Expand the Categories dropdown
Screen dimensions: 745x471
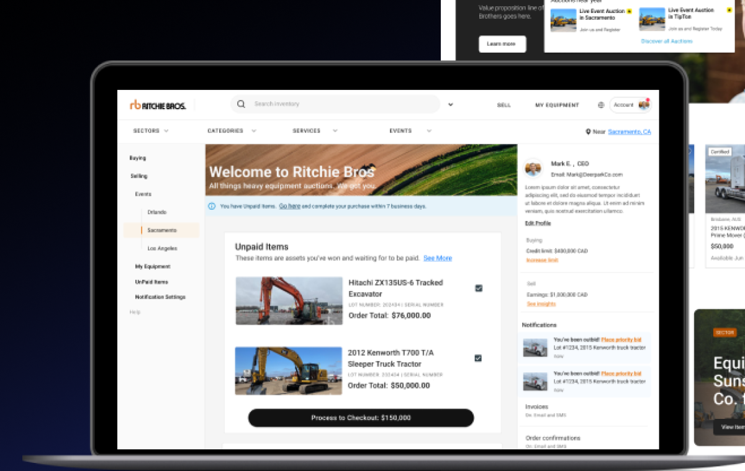tap(231, 131)
